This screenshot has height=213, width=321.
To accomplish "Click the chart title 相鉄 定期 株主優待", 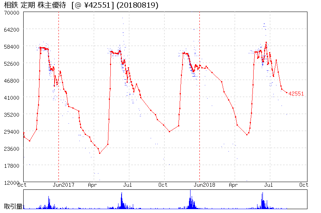I will coord(35,5).
